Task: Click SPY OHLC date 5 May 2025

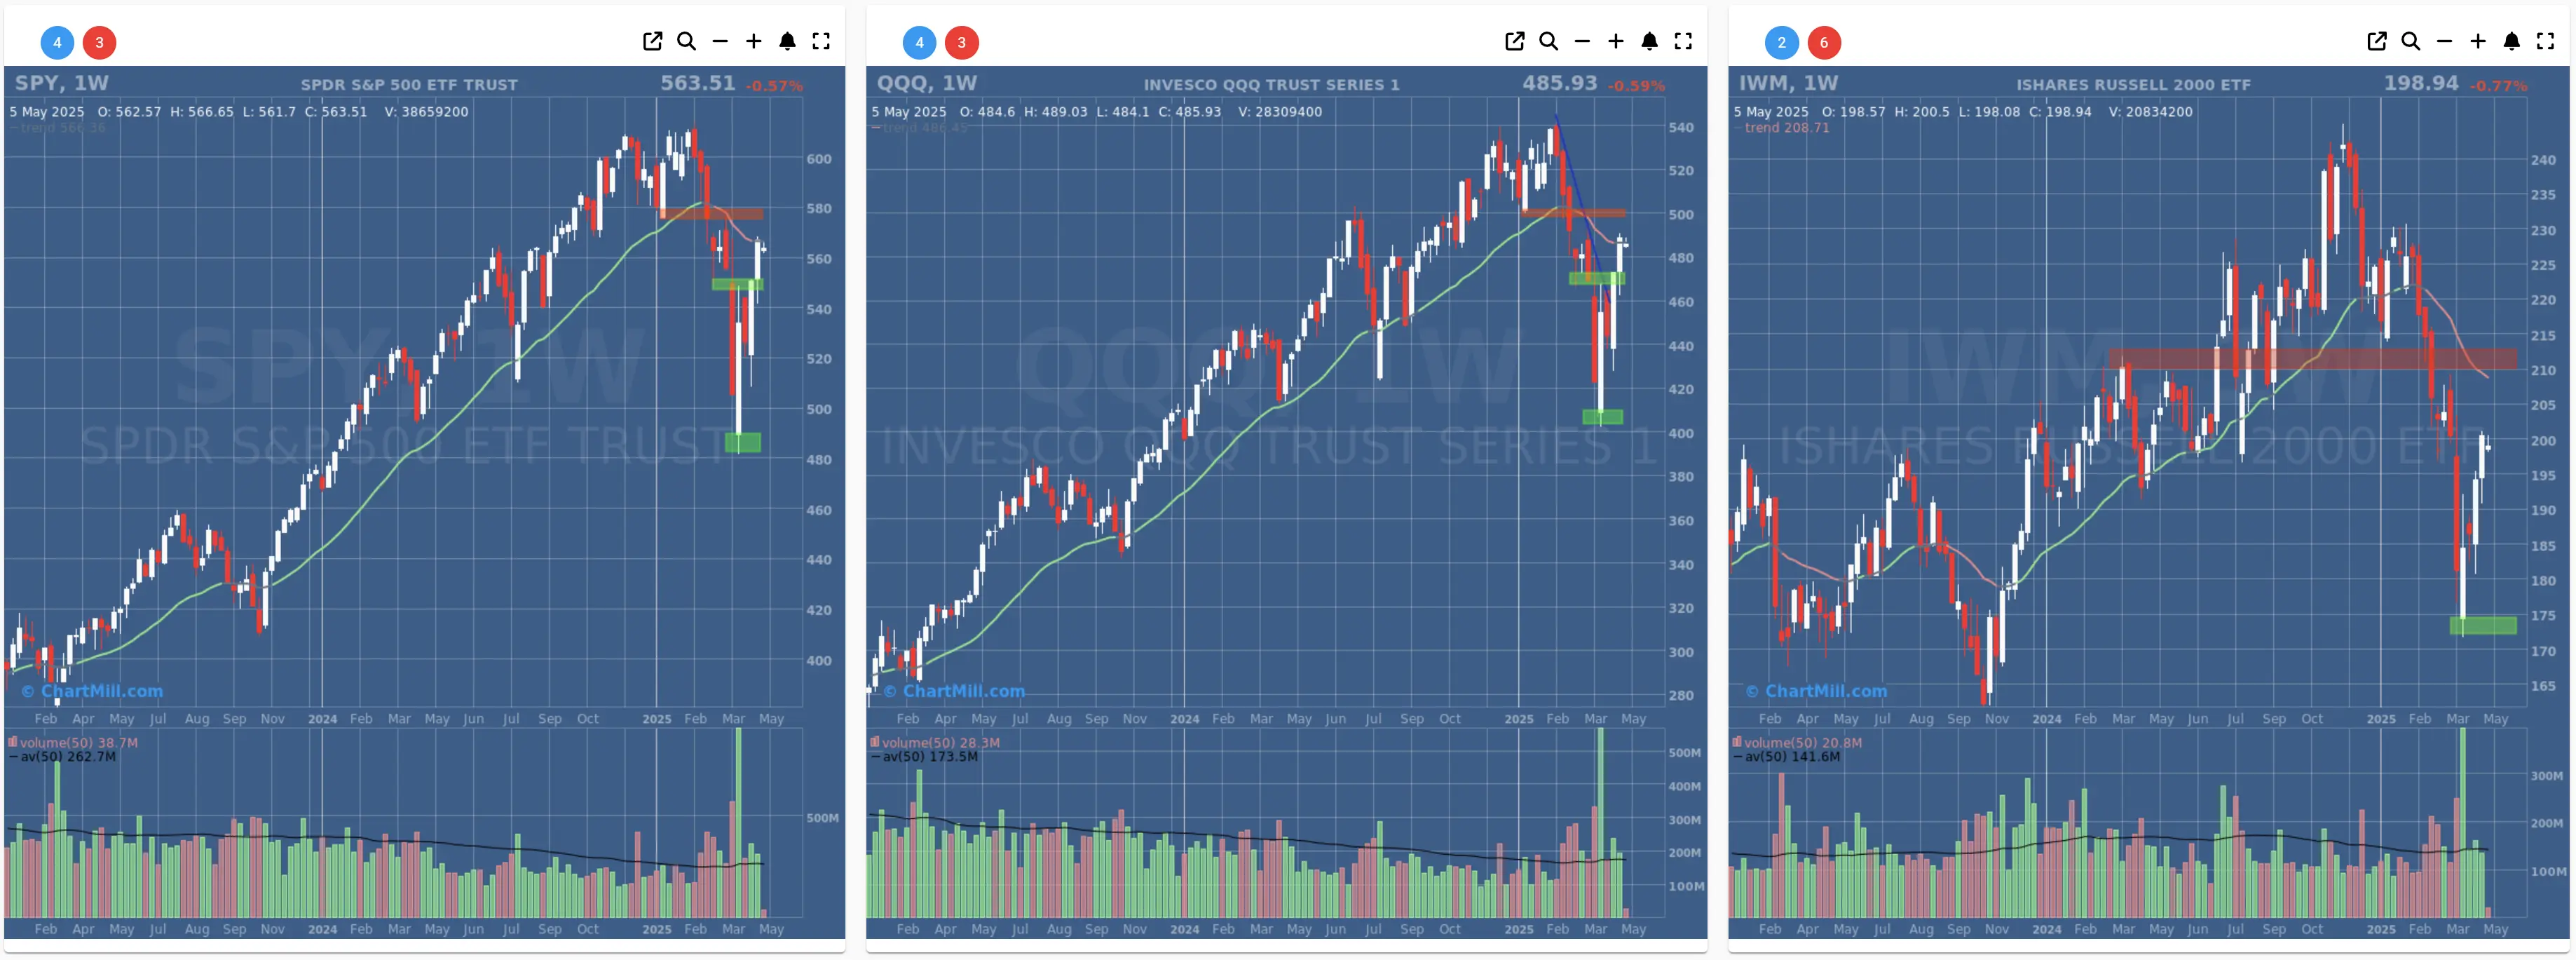Action: pos(47,112)
